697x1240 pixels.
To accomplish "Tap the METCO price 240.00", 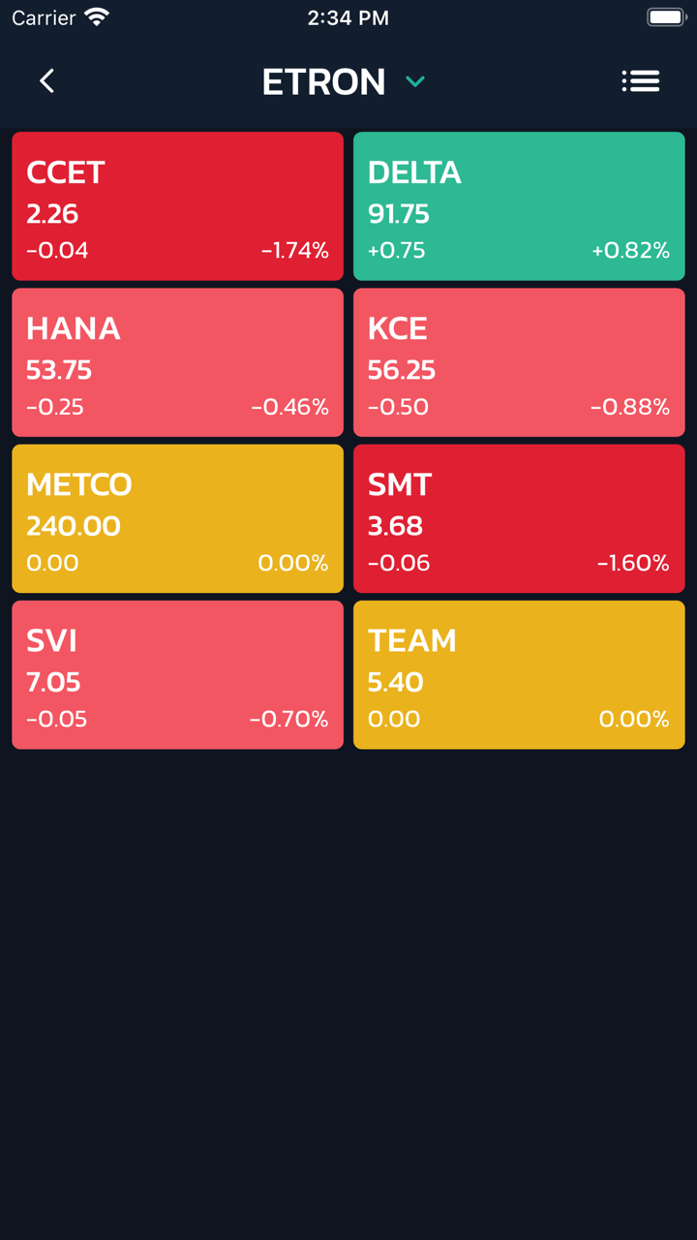I will (74, 526).
